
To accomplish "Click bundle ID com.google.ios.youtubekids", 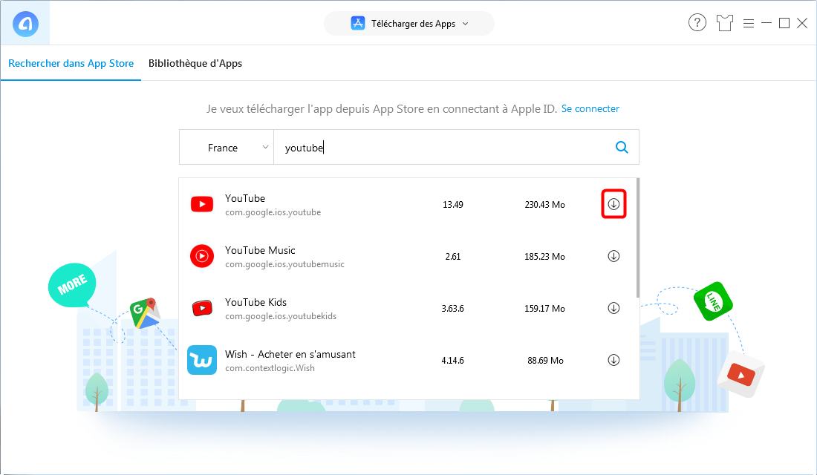I will click(x=281, y=317).
